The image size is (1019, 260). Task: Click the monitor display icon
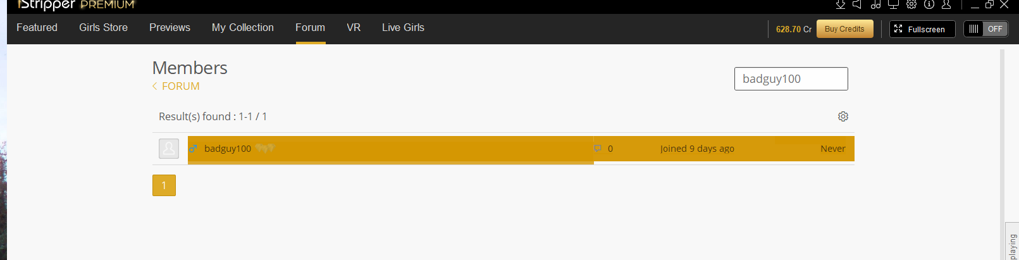893,4
